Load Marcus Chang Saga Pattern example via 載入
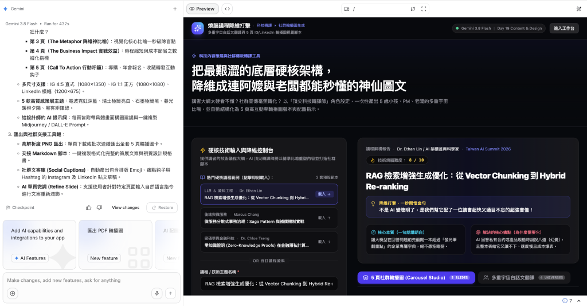Image resolution: width=587 pixels, height=306 pixels. (x=324, y=218)
